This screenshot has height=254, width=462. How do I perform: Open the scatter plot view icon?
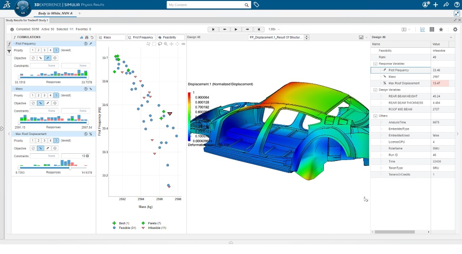point(423,29)
